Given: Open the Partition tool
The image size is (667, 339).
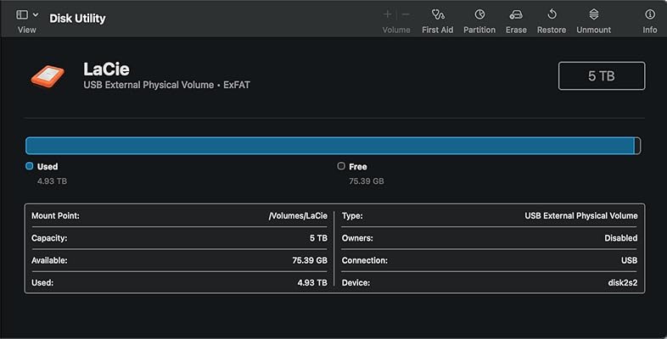Looking at the screenshot, I should click(x=479, y=15).
